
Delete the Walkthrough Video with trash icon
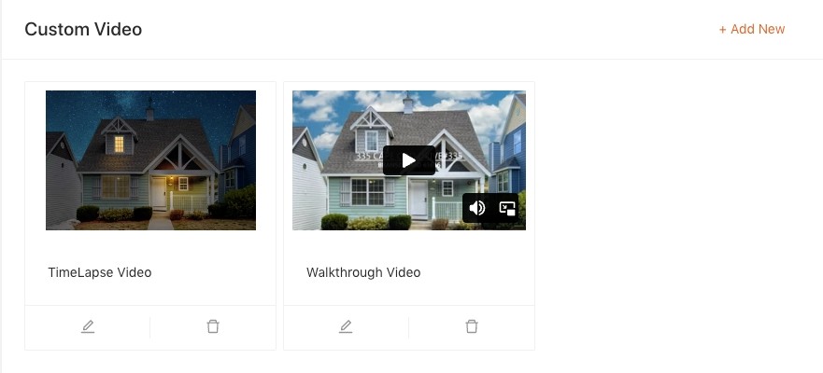point(472,327)
